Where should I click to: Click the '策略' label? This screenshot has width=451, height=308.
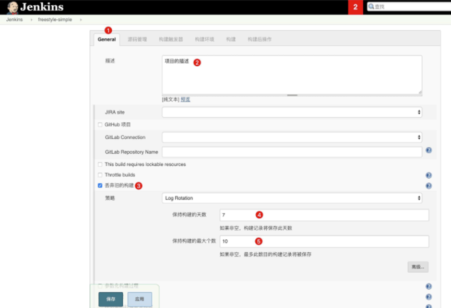pyautogui.click(x=110, y=198)
